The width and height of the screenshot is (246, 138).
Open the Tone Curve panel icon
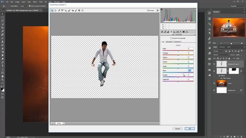165,32
